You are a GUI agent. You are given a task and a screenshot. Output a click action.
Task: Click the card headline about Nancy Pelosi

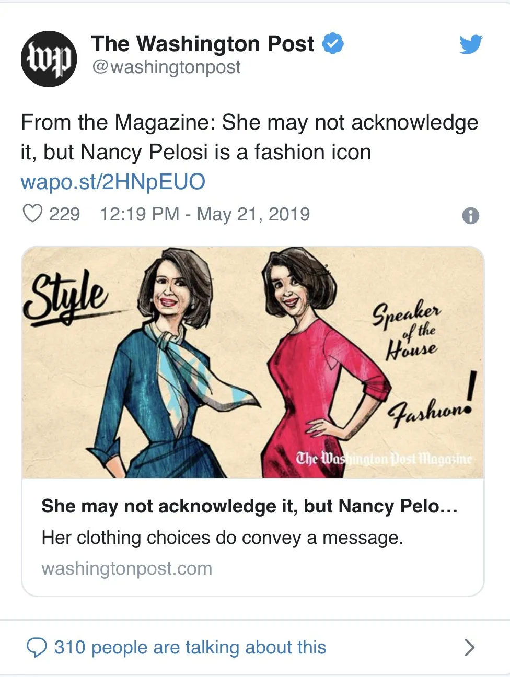tap(249, 506)
